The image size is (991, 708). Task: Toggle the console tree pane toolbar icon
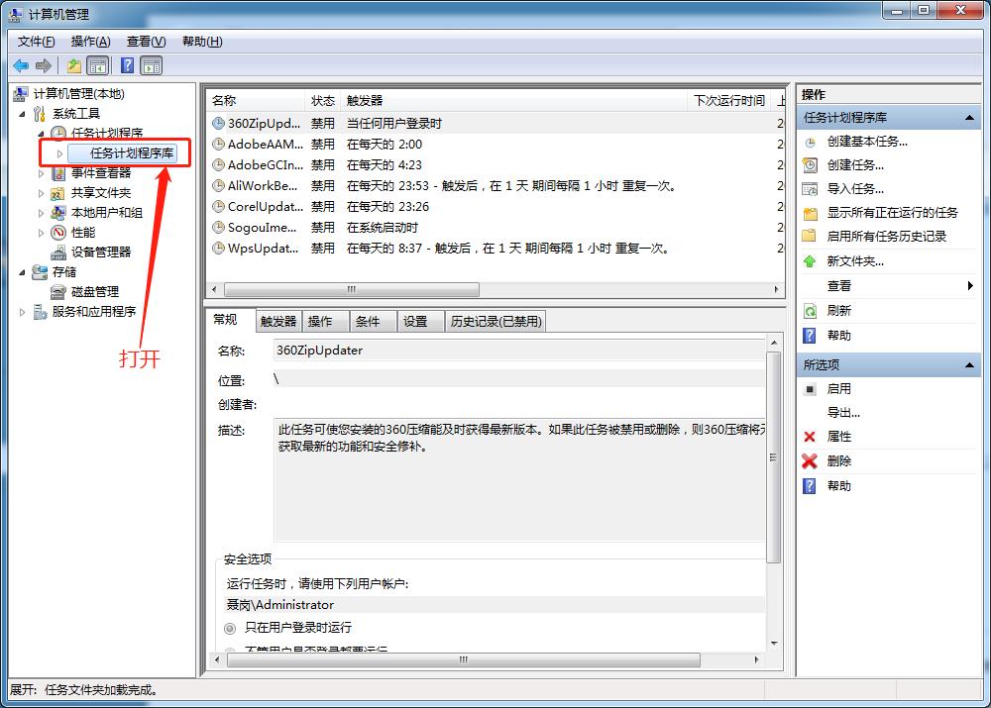98,65
